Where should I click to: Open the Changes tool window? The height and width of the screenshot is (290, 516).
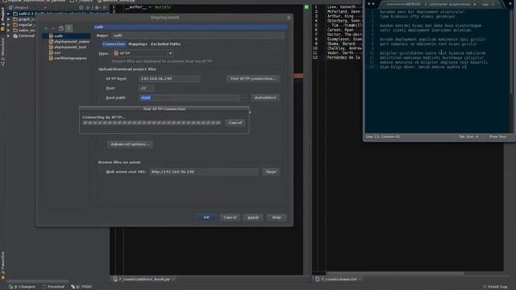22,287
